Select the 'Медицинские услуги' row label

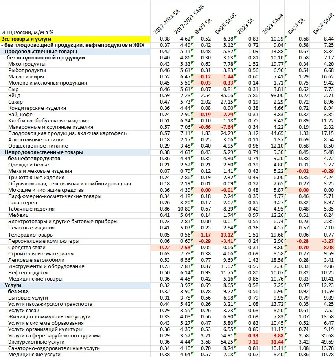coord(34,355)
